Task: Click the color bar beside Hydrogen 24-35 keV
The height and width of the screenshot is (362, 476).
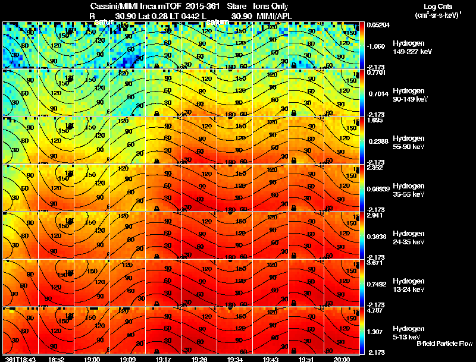Action: pos(362,235)
